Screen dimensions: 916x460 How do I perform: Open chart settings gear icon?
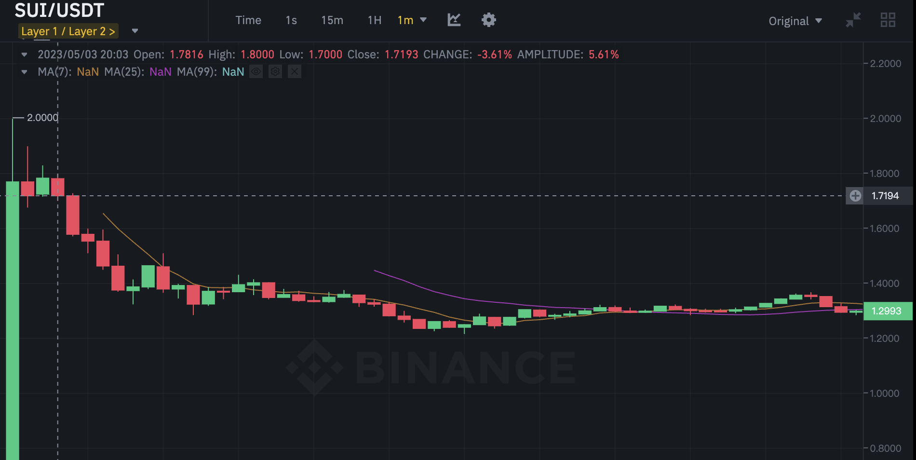pos(489,20)
